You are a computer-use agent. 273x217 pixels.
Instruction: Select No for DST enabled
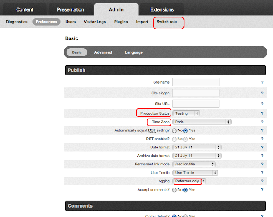point(174,139)
